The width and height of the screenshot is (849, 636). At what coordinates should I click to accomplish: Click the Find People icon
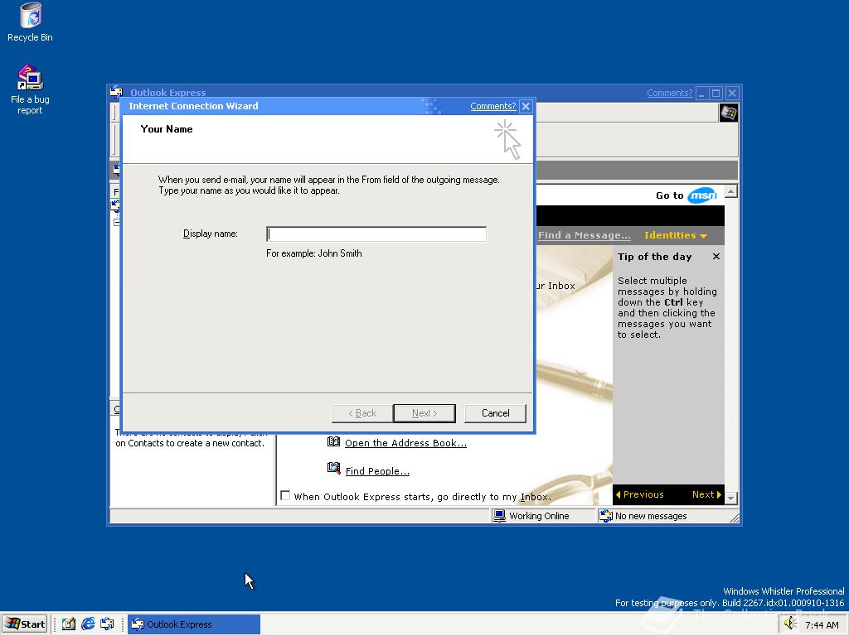coord(333,468)
